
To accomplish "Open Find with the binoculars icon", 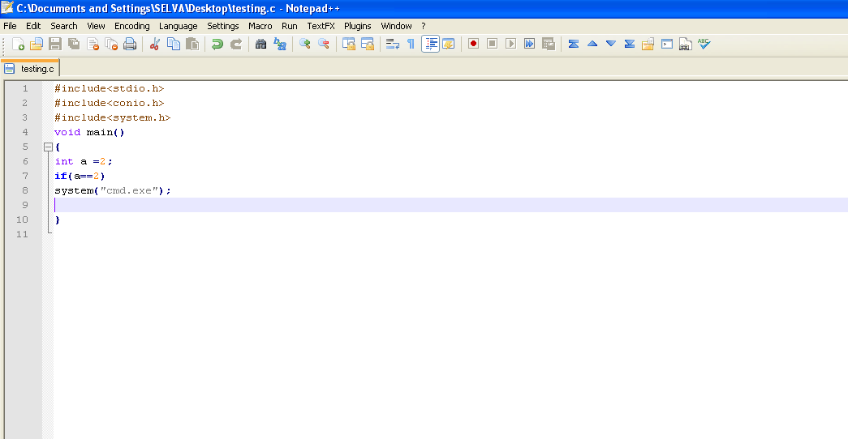I will point(260,44).
